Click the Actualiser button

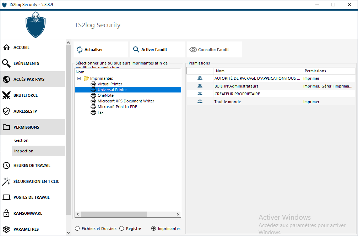pyautogui.click(x=101, y=50)
